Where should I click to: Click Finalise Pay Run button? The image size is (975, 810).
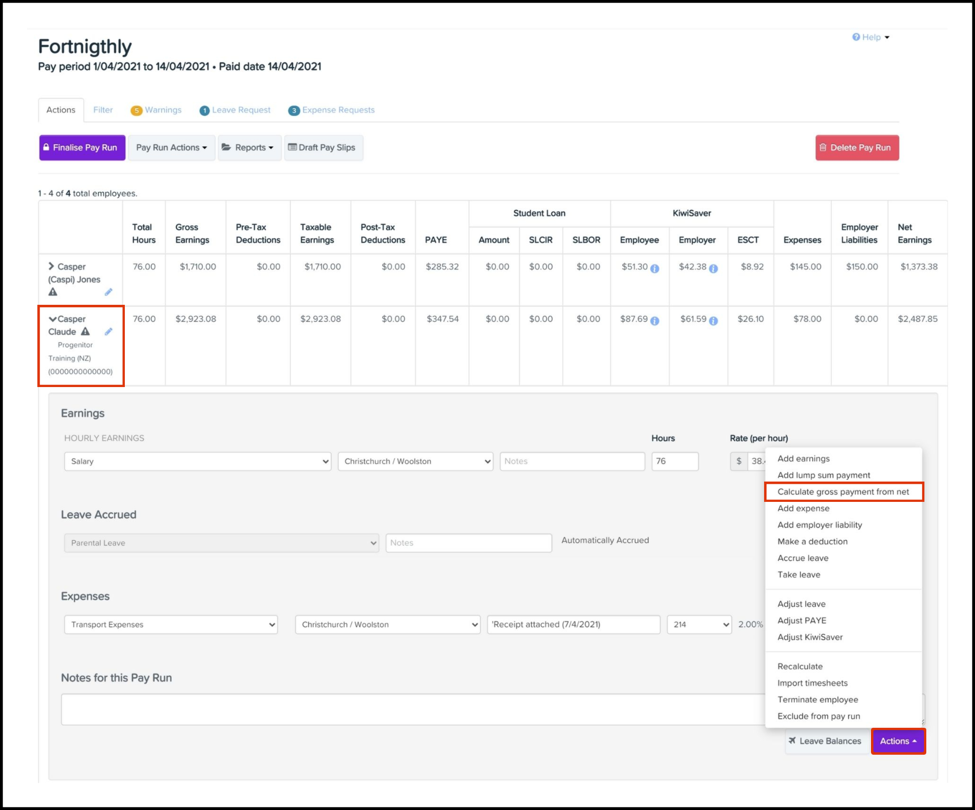coord(82,147)
